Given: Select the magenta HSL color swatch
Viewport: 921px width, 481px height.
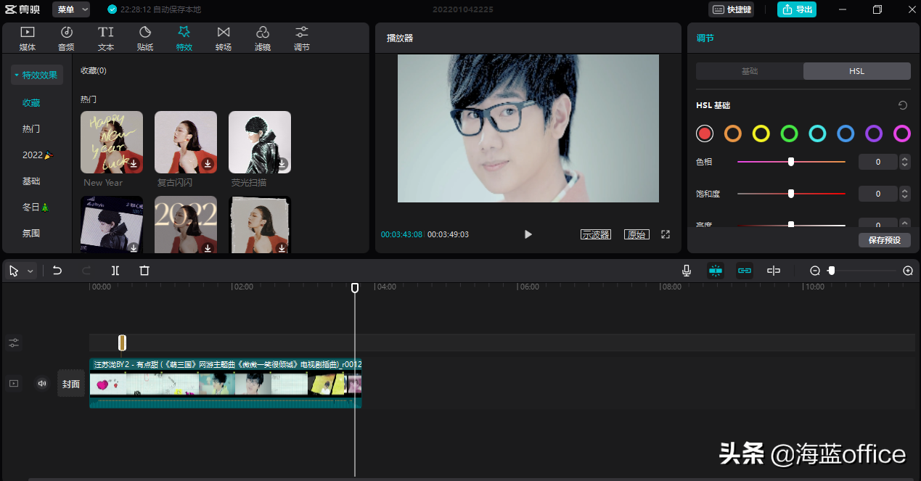Looking at the screenshot, I should tap(902, 133).
